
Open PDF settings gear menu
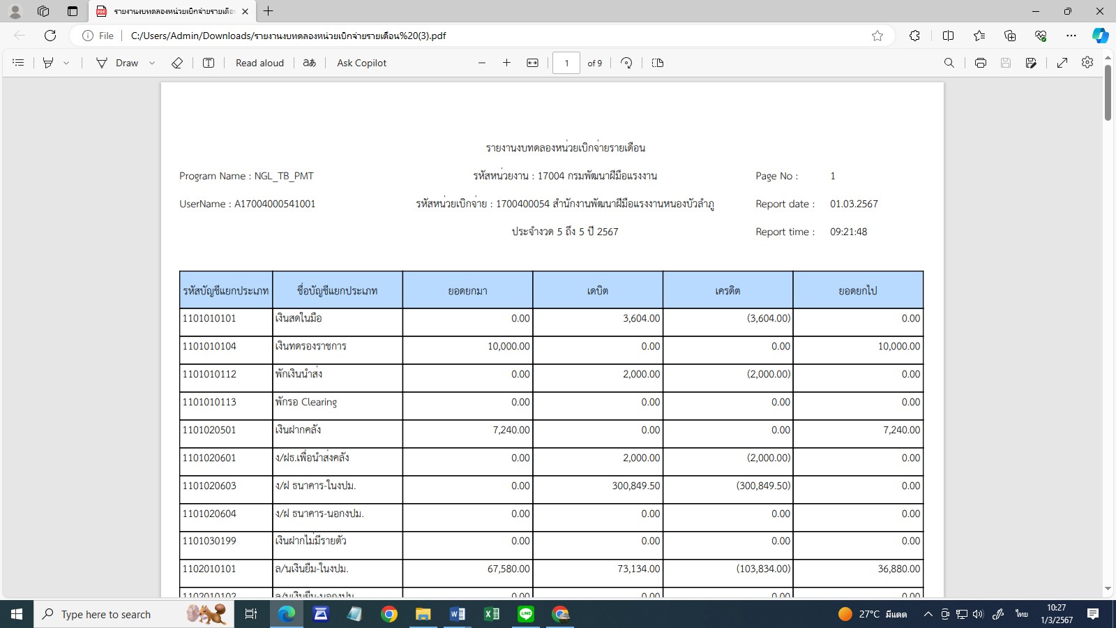coord(1087,63)
